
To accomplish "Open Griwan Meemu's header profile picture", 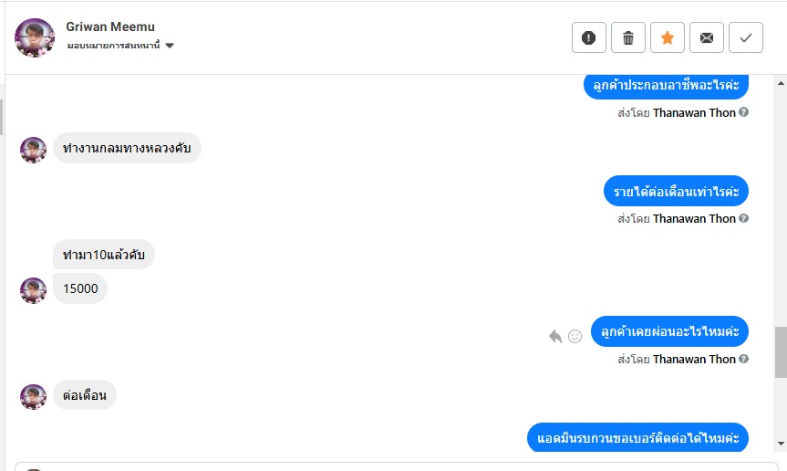I will [x=35, y=37].
